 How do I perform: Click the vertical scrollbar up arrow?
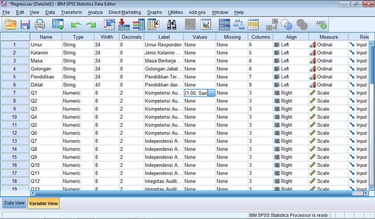372,43
